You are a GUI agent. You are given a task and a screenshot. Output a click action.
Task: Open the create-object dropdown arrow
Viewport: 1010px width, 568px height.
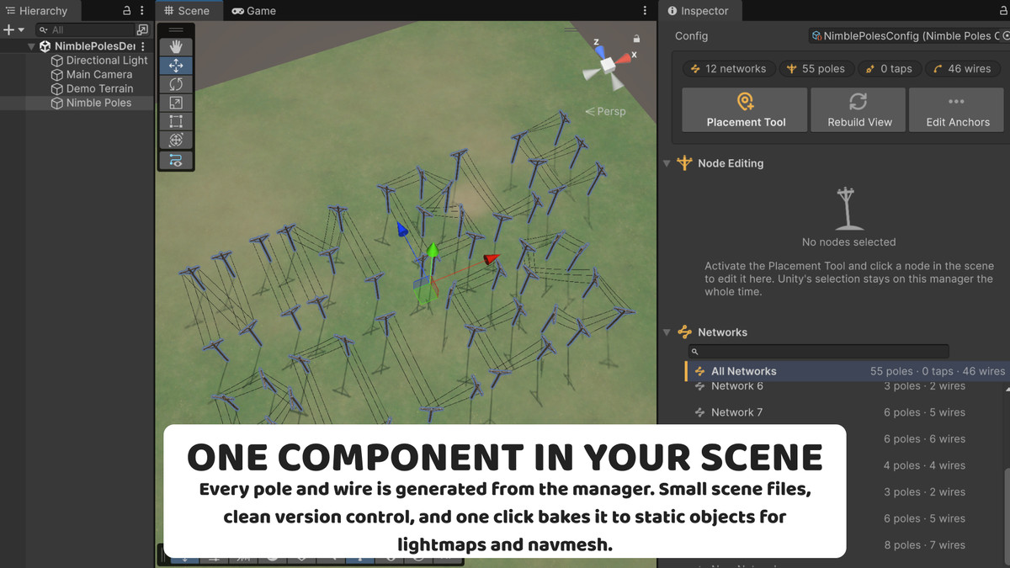coord(21,29)
